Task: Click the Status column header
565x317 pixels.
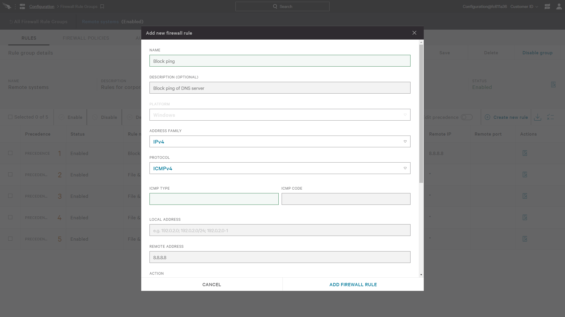Action: pos(77,134)
